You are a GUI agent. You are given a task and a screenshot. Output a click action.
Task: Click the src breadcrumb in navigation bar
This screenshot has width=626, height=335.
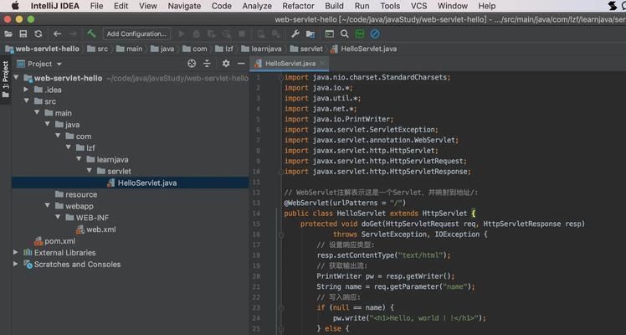(x=97, y=49)
